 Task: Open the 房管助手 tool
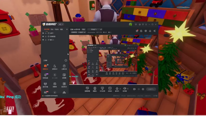point(55,67)
